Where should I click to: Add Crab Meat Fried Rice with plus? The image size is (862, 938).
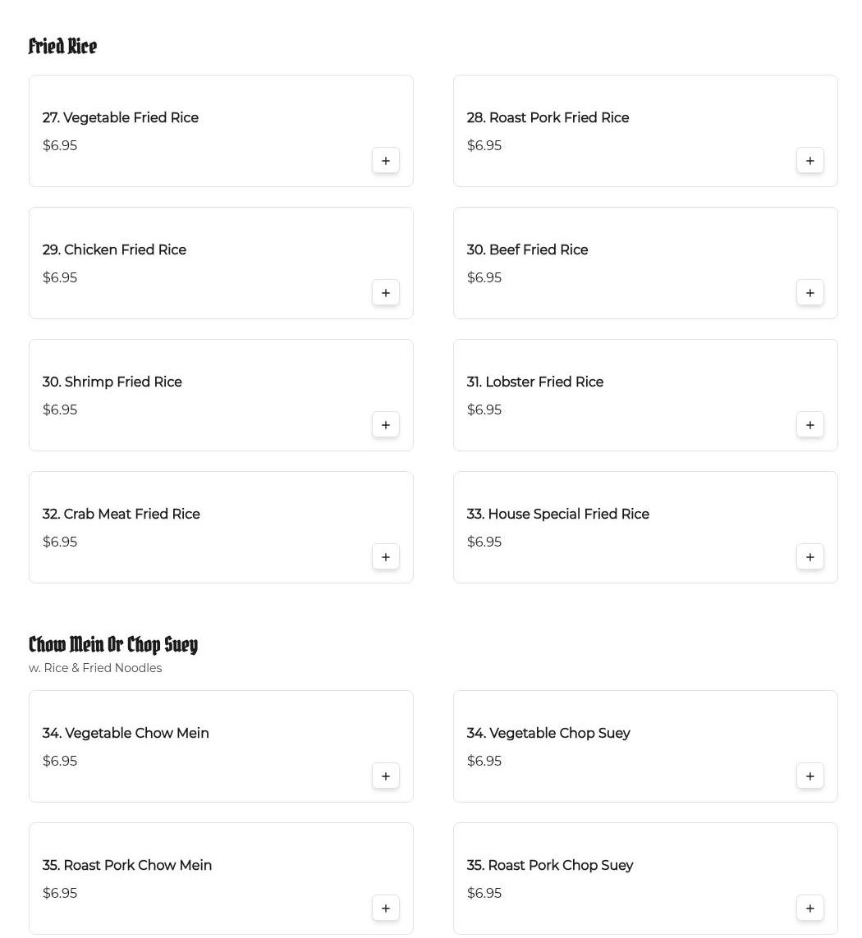pyautogui.click(x=386, y=557)
